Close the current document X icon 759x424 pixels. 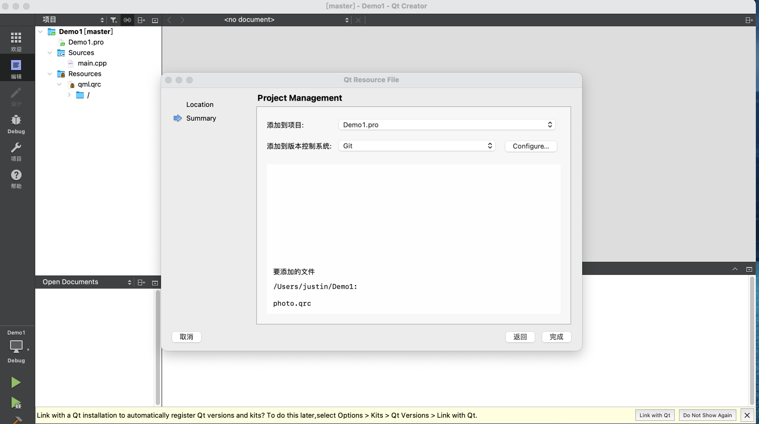coord(358,20)
